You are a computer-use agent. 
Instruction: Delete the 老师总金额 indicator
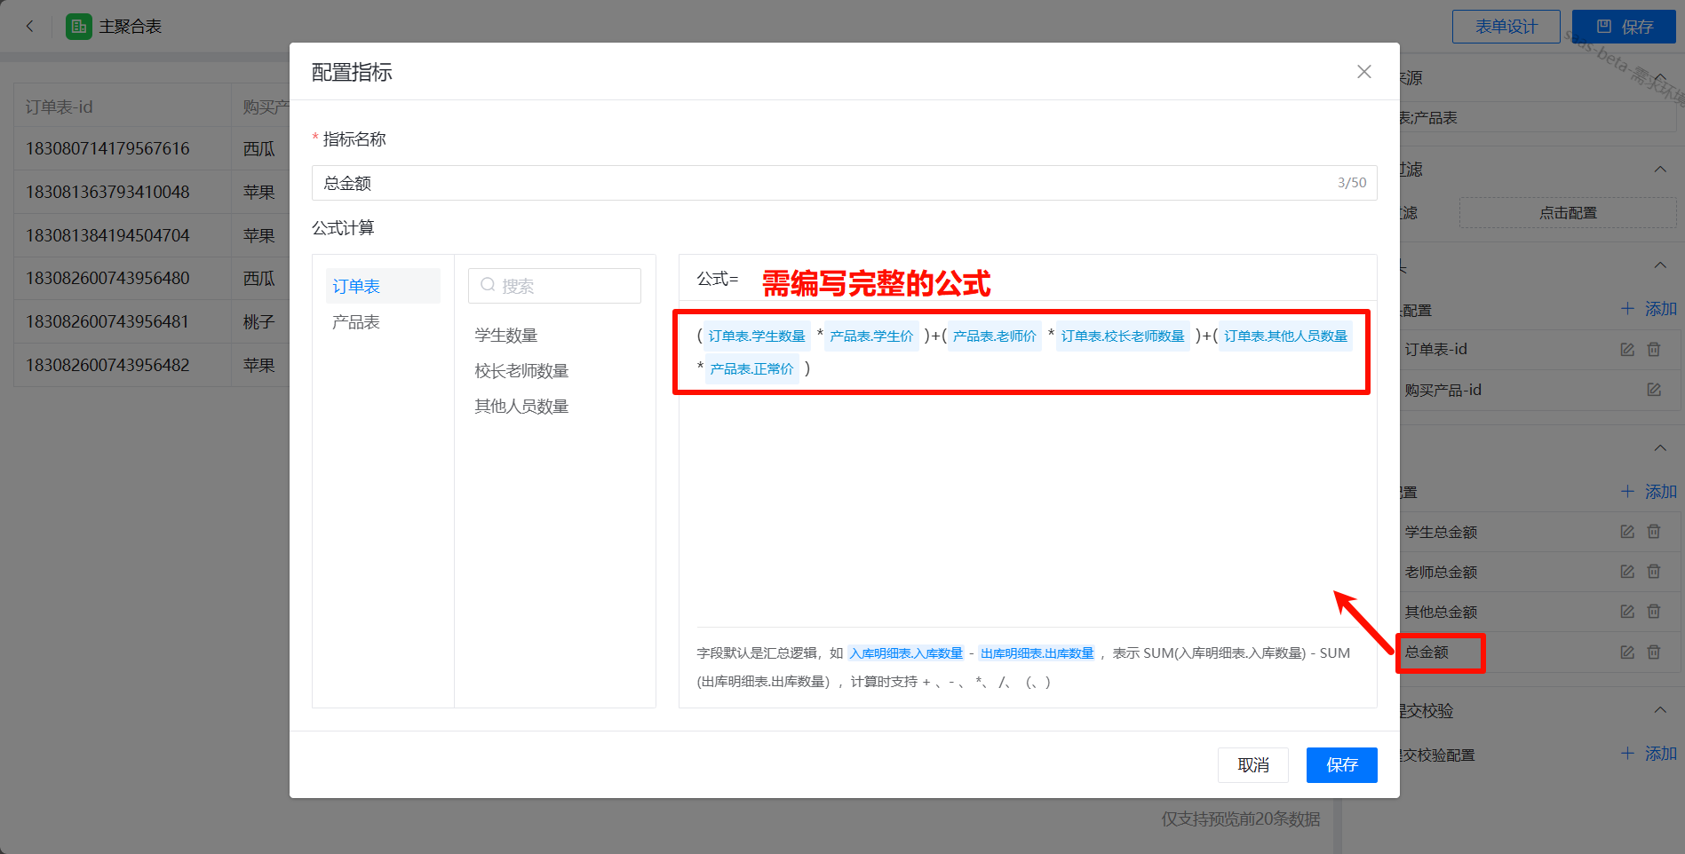click(1653, 572)
